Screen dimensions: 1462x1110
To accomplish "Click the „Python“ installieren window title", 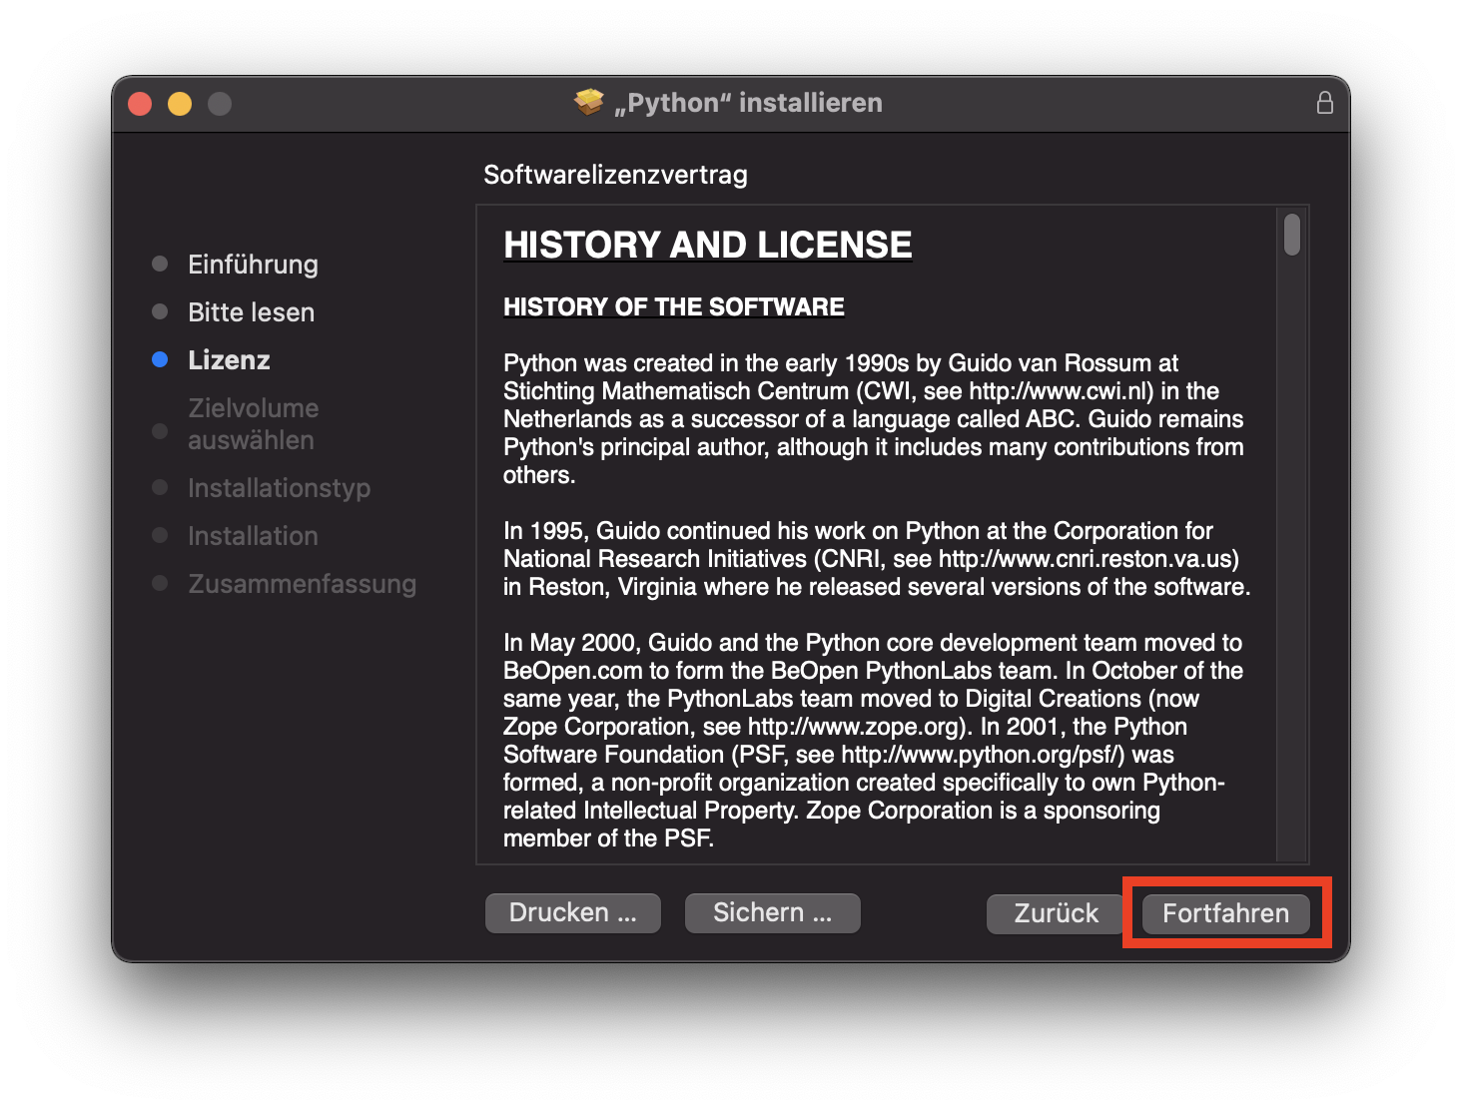I will point(749,103).
